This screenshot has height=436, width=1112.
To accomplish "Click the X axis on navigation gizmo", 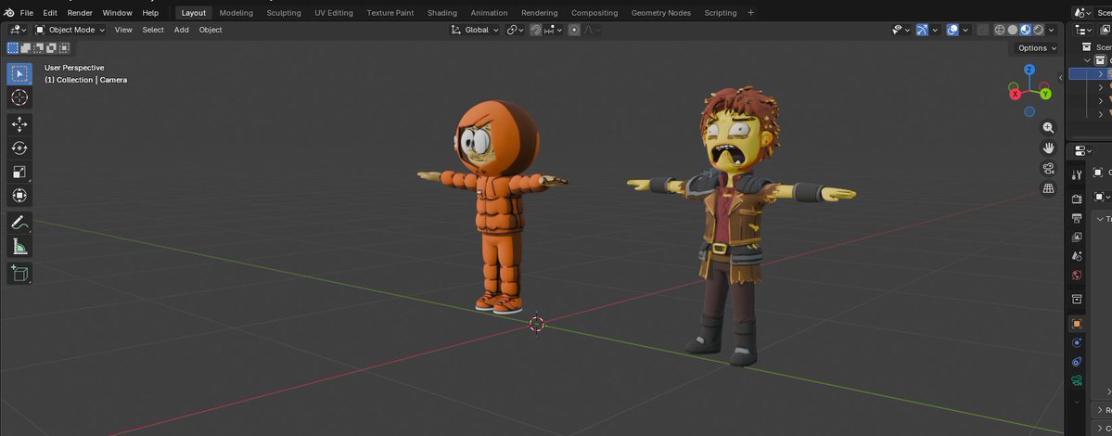I will [x=1015, y=94].
